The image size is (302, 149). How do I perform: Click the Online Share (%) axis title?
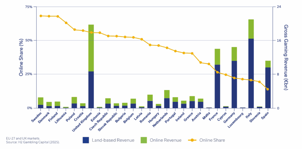(x=21, y=58)
